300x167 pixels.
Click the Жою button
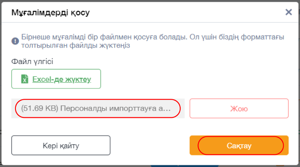pyautogui.click(x=239, y=109)
